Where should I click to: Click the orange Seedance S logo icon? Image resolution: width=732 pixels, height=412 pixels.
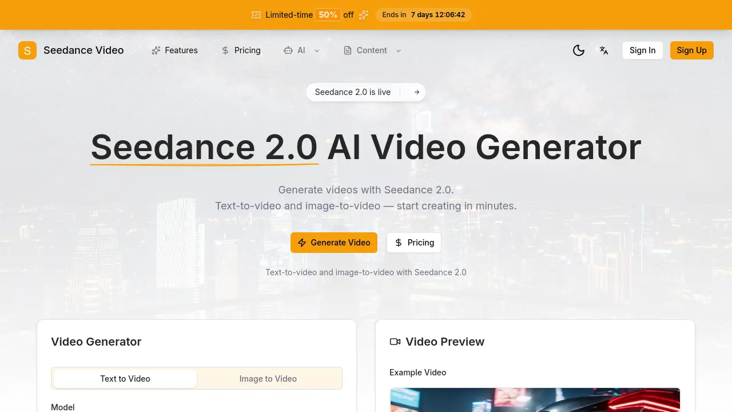(27, 50)
